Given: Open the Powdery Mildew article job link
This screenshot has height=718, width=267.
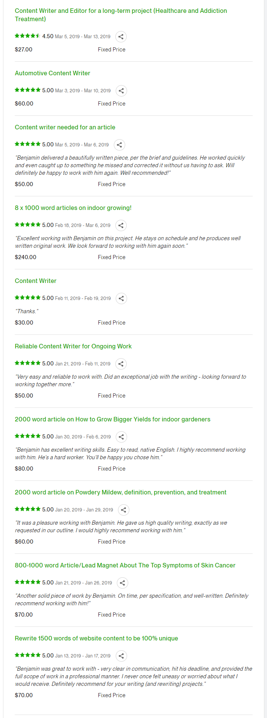Looking at the screenshot, I should (x=121, y=492).
